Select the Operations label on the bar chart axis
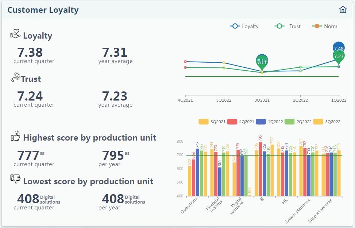Viewport: 355px width, 228px height. coord(189,205)
